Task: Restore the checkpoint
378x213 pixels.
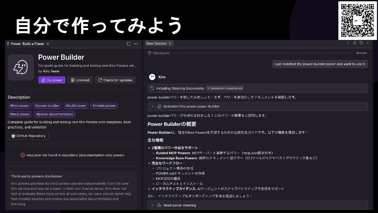Action: [361, 53]
